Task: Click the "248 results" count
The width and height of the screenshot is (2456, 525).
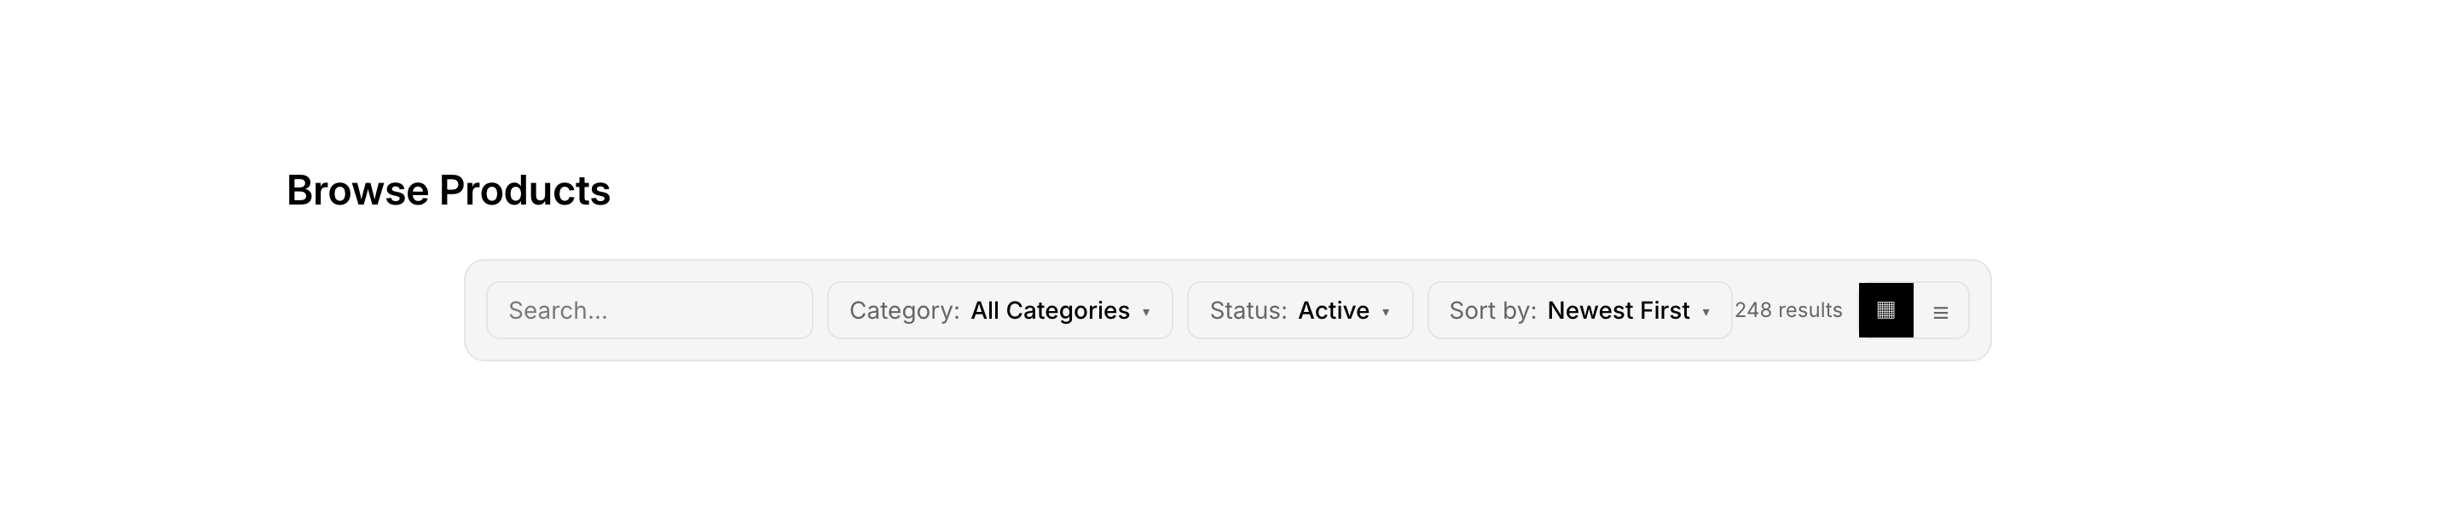Action: (1787, 310)
